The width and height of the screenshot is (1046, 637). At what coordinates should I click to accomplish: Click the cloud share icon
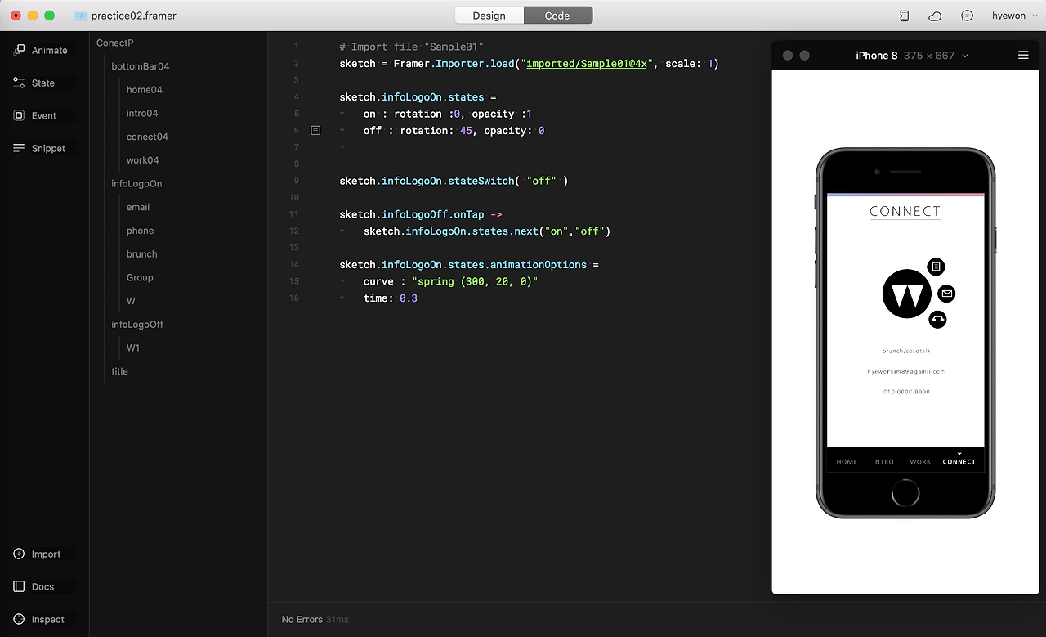(935, 16)
